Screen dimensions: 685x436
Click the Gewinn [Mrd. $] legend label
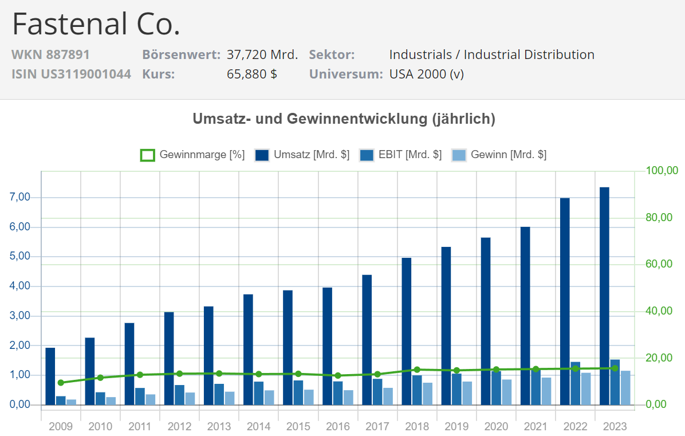point(509,155)
